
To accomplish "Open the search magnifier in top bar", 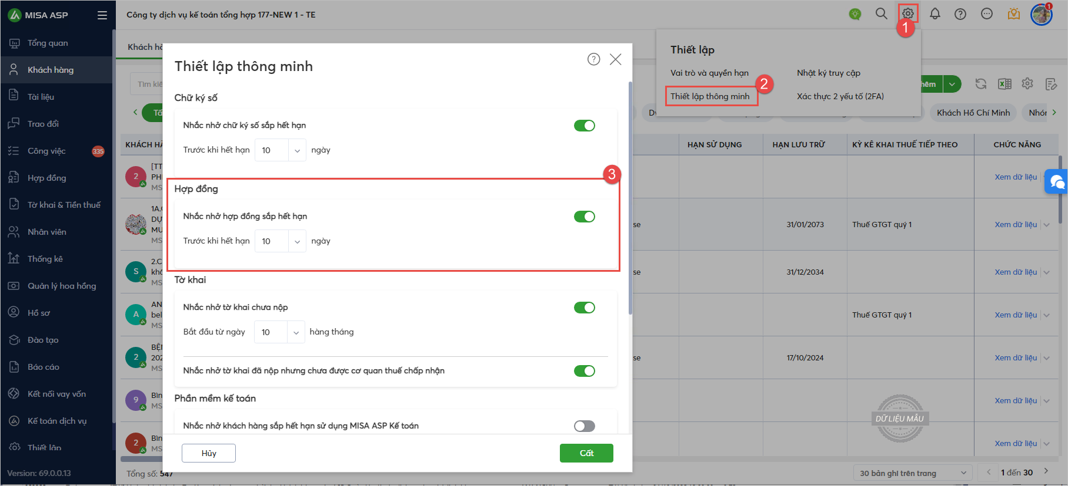I will [x=881, y=14].
